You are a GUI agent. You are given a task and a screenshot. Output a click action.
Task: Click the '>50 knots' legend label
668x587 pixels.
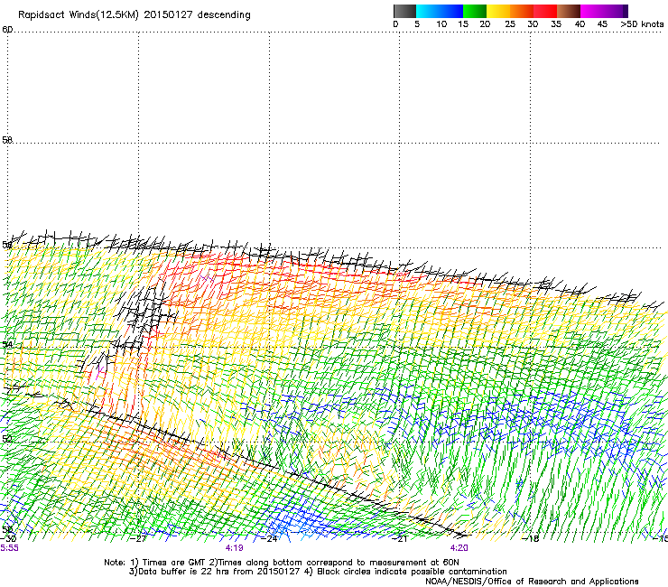point(642,24)
